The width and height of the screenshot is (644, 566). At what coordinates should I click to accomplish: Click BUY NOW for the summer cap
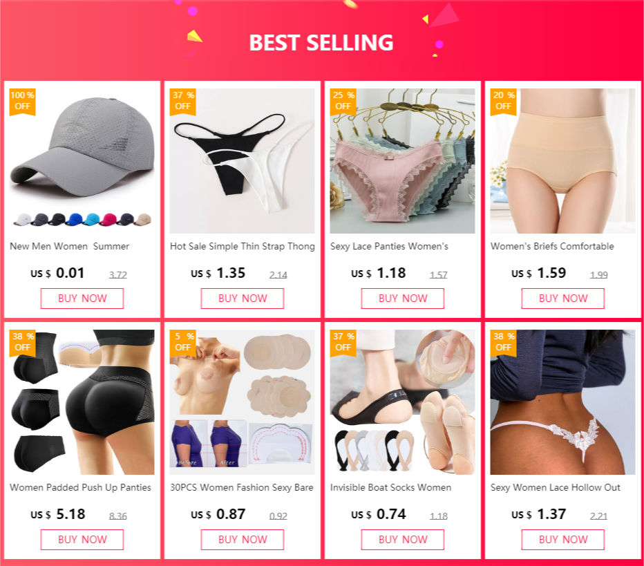(82, 298)
